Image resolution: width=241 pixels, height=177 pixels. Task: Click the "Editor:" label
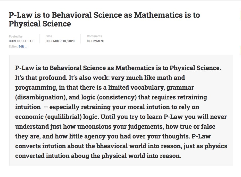pos(13,46)
